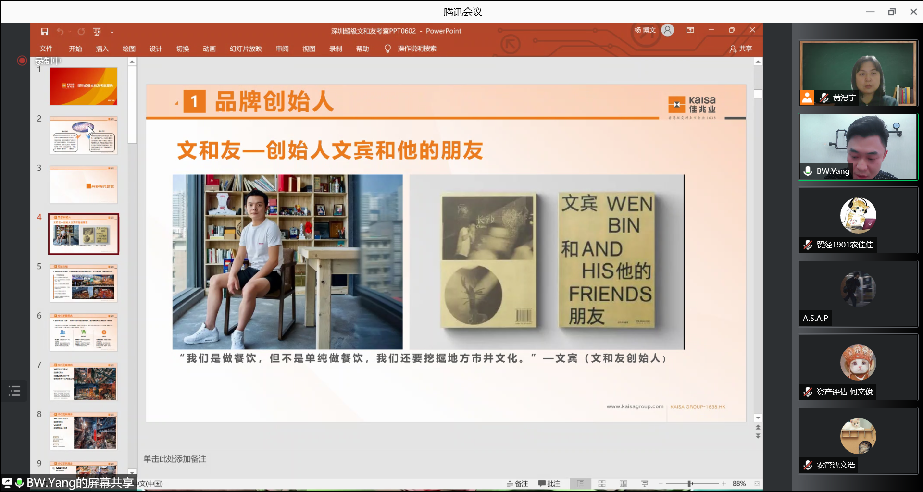Click the 操作说明搜索 search box

click(x=417, y=49)
